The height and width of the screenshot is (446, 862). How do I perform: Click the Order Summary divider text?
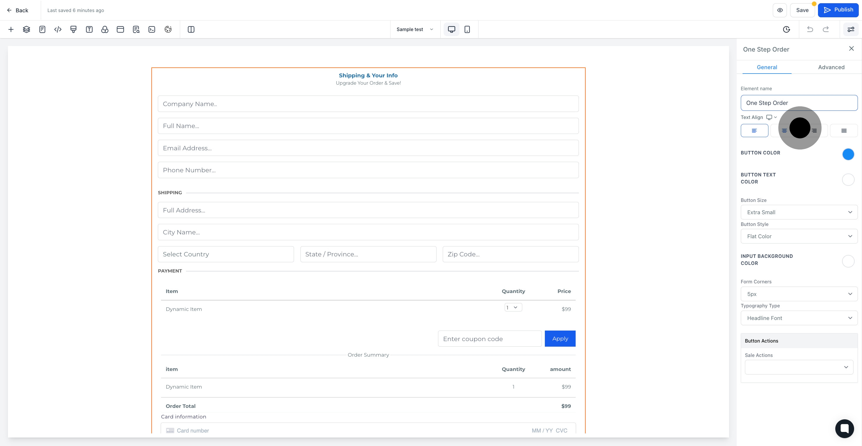coord(368,355)
